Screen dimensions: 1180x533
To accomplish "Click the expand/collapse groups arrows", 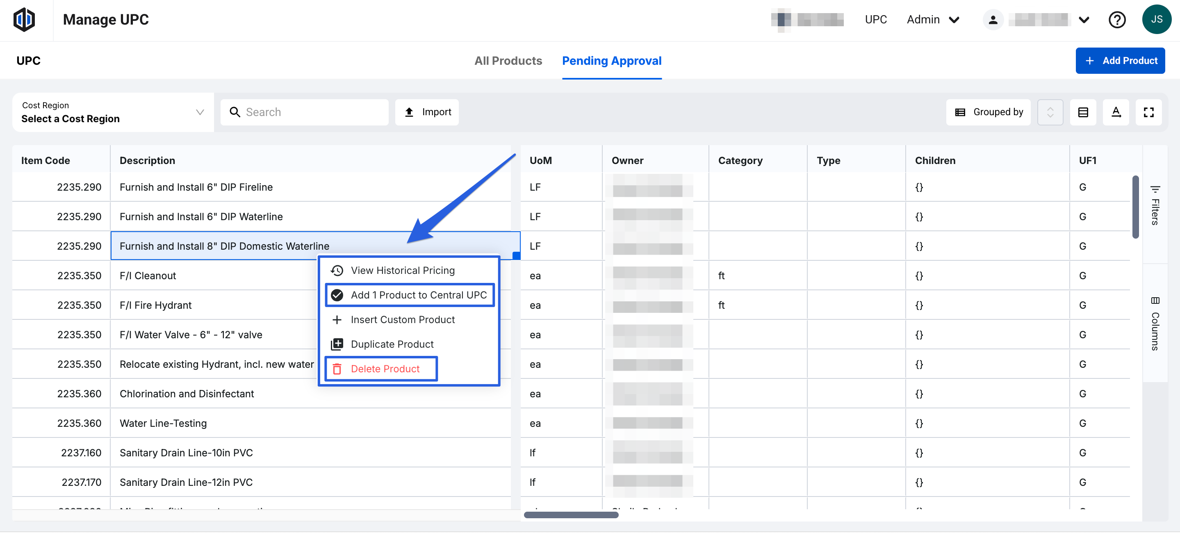I will pyautogui.click(x=1050, y=112).
